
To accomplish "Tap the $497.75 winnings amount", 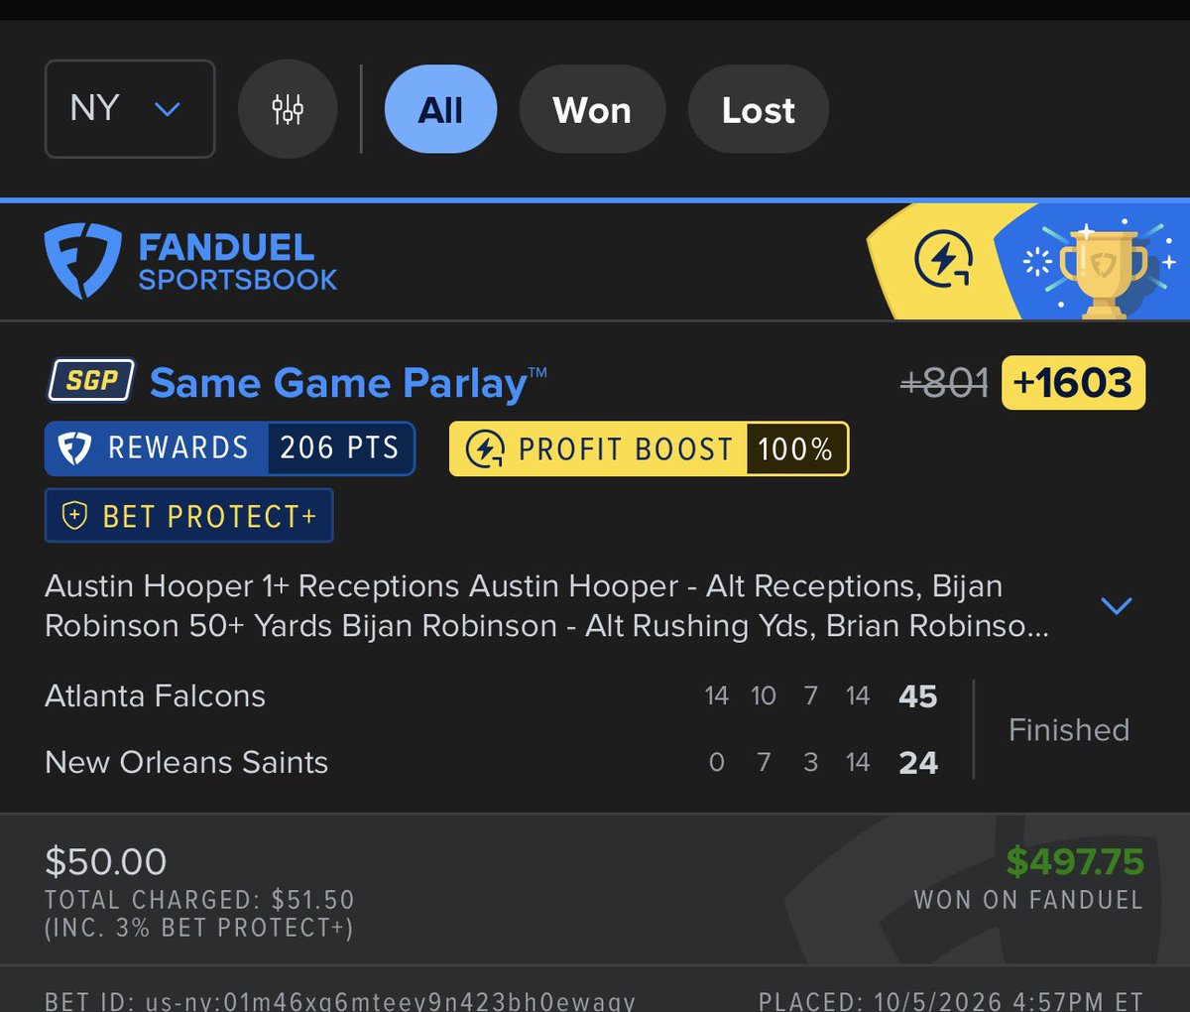I will tap(1075, 861).
